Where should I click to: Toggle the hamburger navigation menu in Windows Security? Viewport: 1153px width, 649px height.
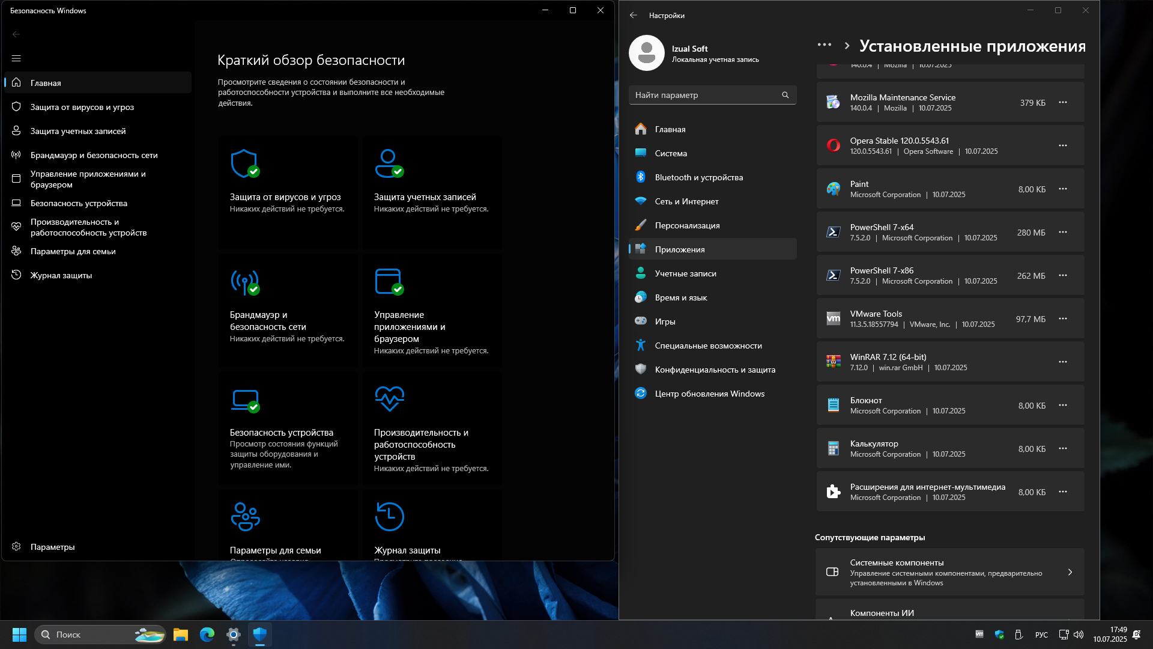[16, 58]
